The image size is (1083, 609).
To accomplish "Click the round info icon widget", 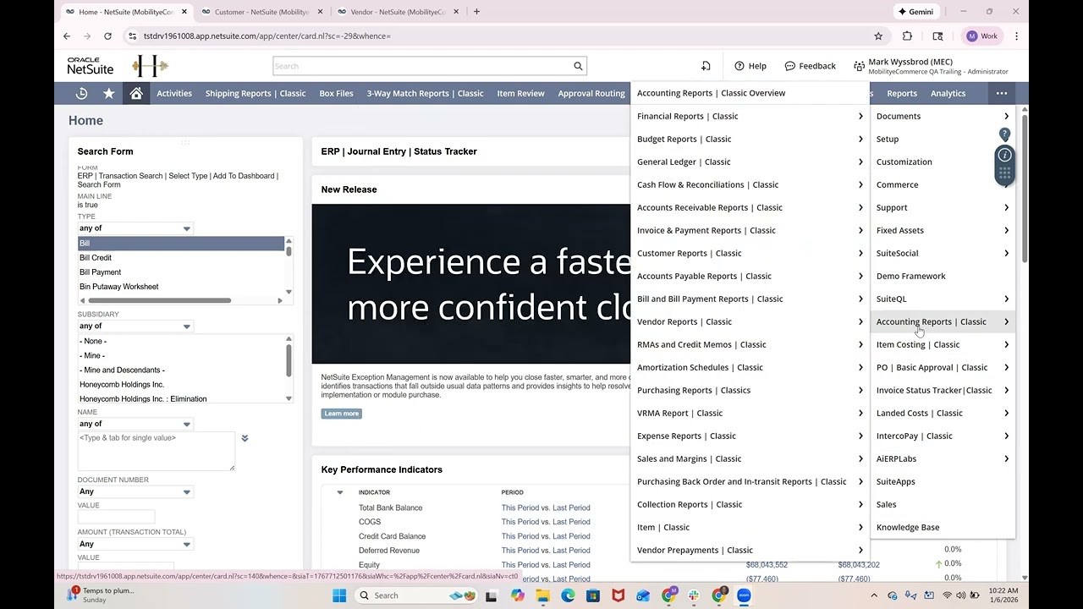I will (x=1004, y=155).
